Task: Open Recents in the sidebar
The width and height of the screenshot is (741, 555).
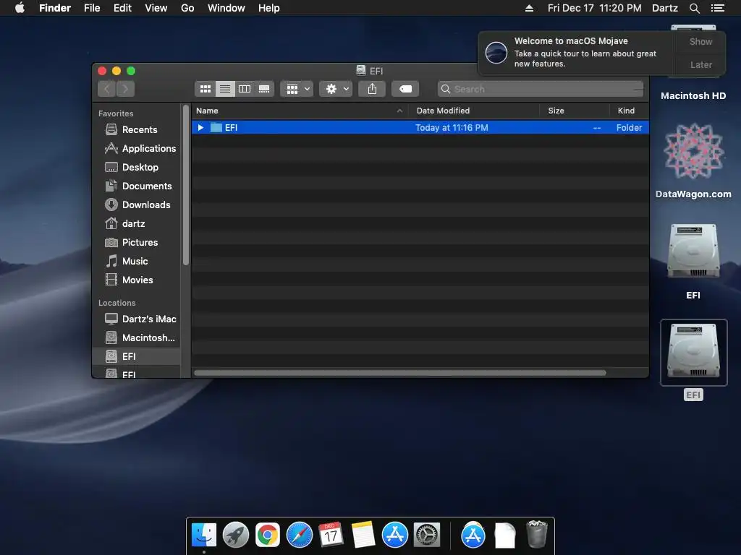Action: [137, 129]
